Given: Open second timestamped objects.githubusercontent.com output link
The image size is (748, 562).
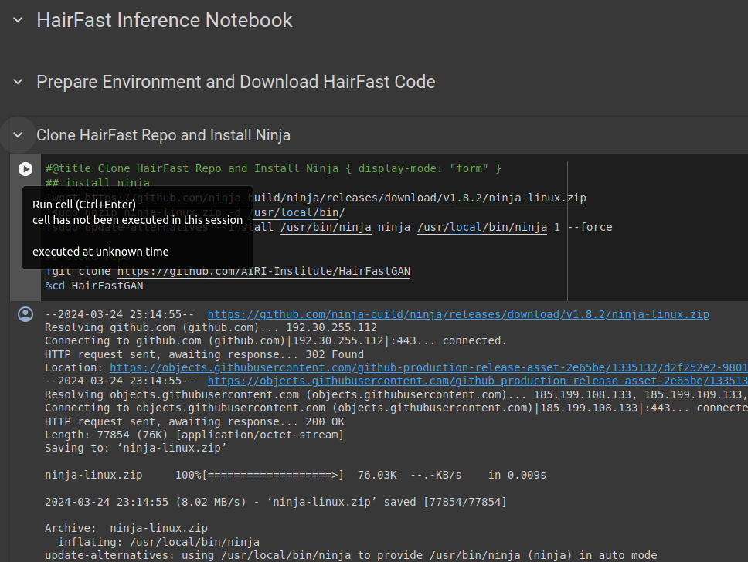Looking at the screenshot, I should point(477,381).
